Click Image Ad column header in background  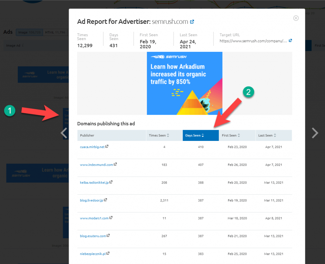coord(13,45)
